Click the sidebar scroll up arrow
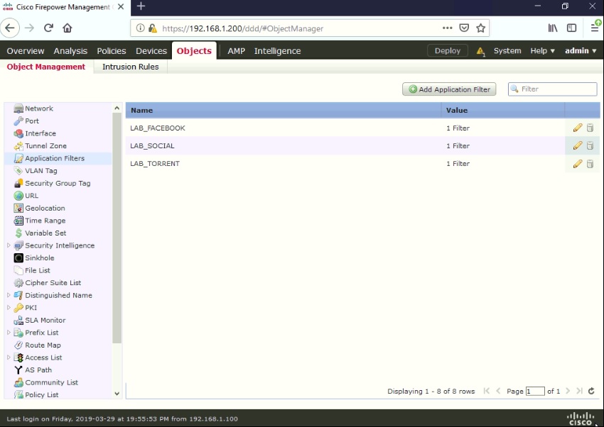Image resolution: width=604 pixels, height=427 pixels. [x=117, y=109]
